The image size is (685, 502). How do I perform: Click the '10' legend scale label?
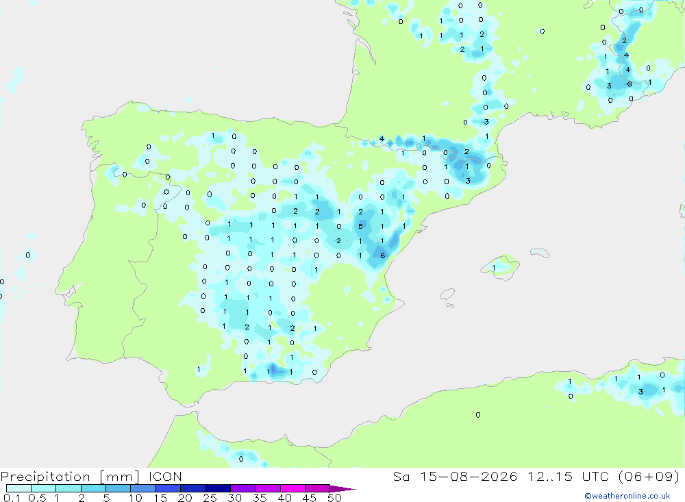click(x=136, y=498)
